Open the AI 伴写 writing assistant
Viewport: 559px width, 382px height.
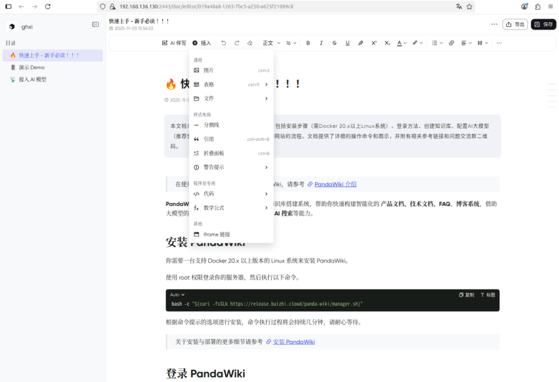[174, 43]
